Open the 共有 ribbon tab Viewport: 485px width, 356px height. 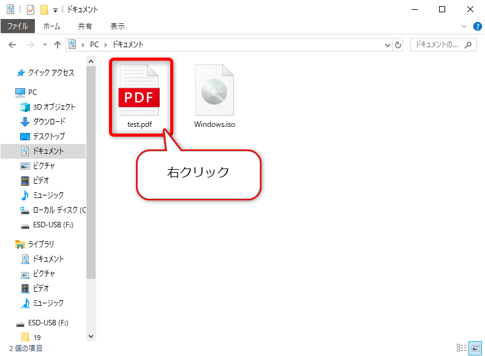coord(85,26)
